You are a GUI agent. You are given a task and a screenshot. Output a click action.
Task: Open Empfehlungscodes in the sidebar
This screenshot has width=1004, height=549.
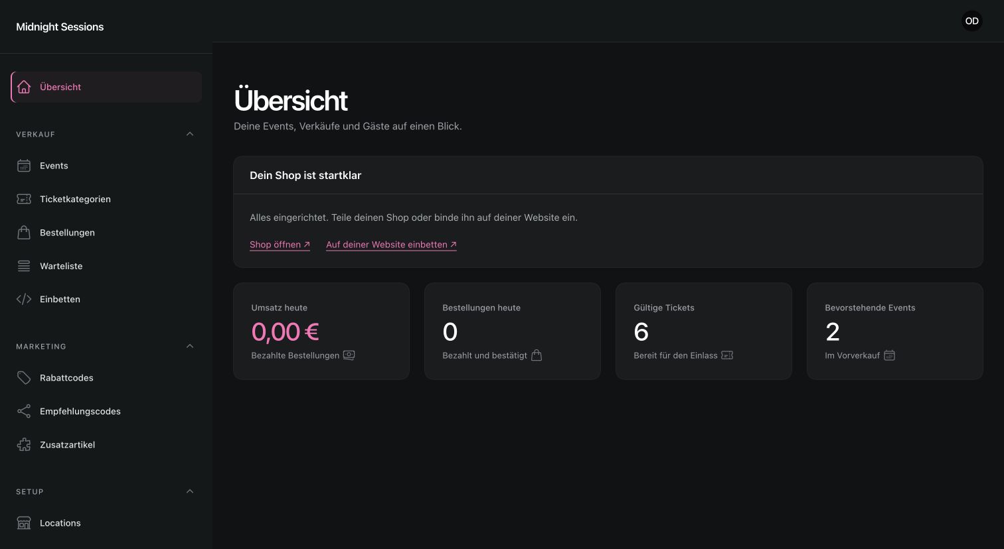pyautogui.click(x=106, y=411)
